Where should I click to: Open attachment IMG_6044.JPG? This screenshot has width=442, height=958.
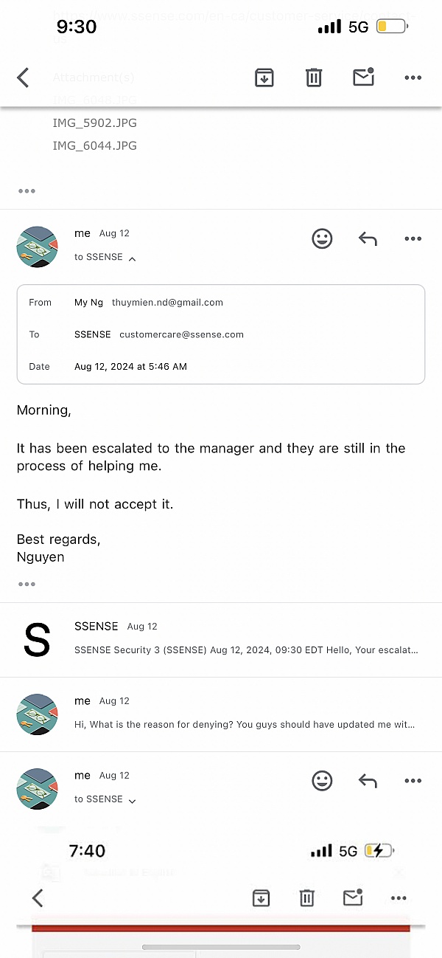(x=94, y=146)
